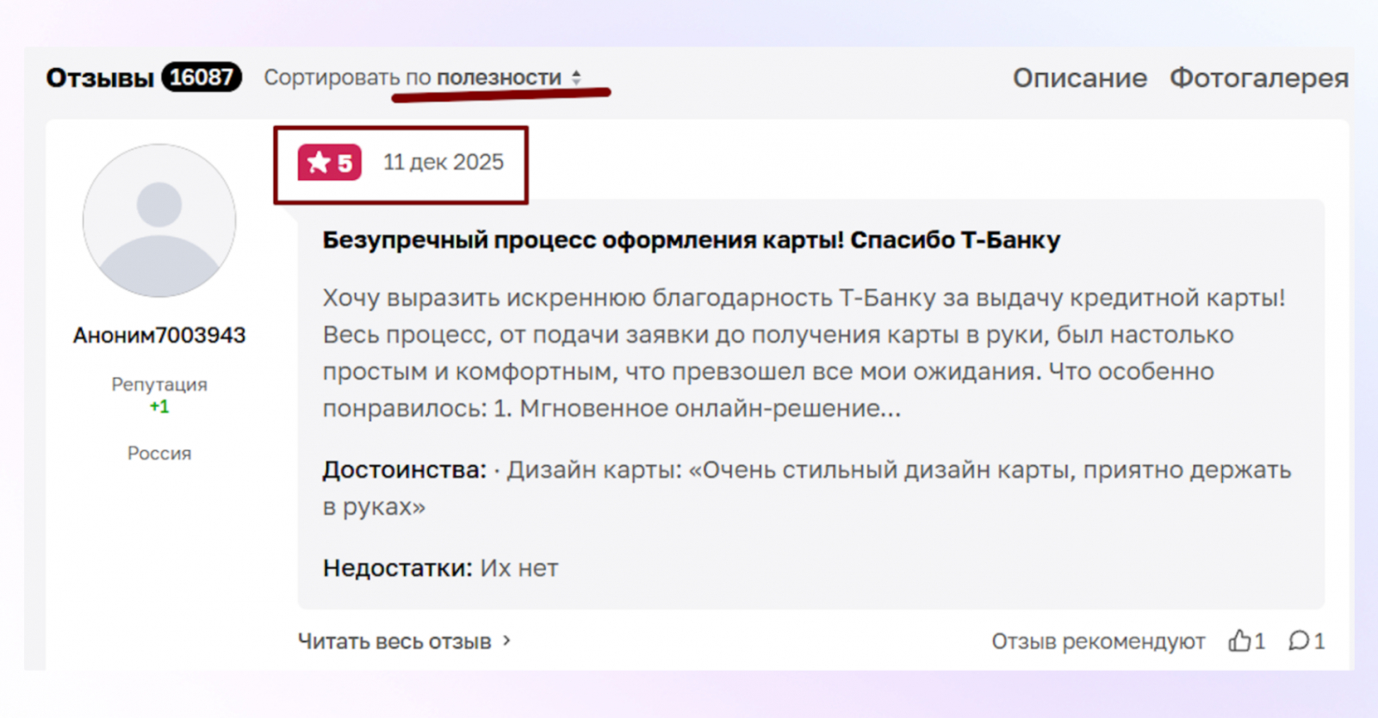Screen dimensions: 1378x718
Task: Click the thumbs-up like icon
Action: pos(1239,641)
